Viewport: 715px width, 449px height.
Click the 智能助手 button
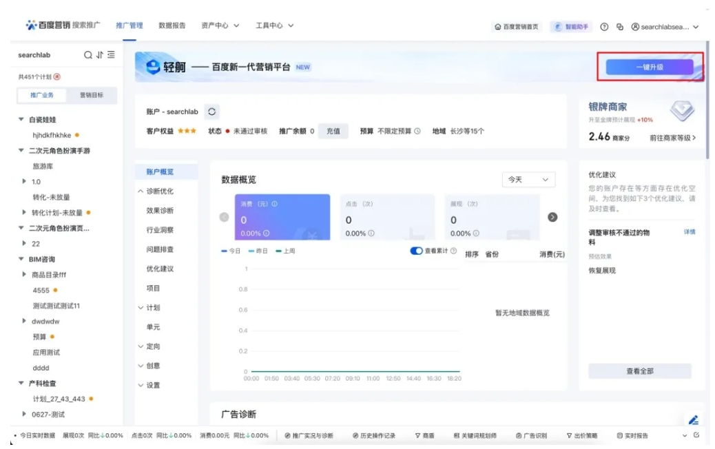571,27
